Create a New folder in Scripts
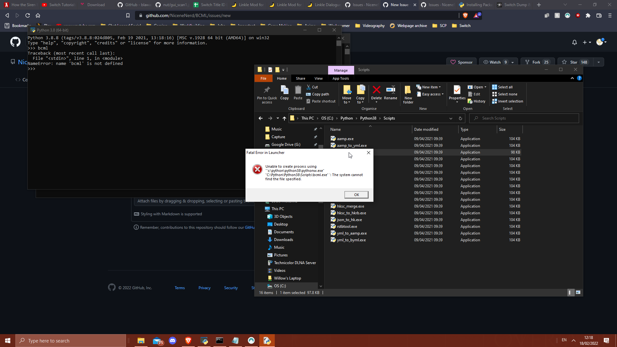The image size is (617, 347). (x=407, y=94)
